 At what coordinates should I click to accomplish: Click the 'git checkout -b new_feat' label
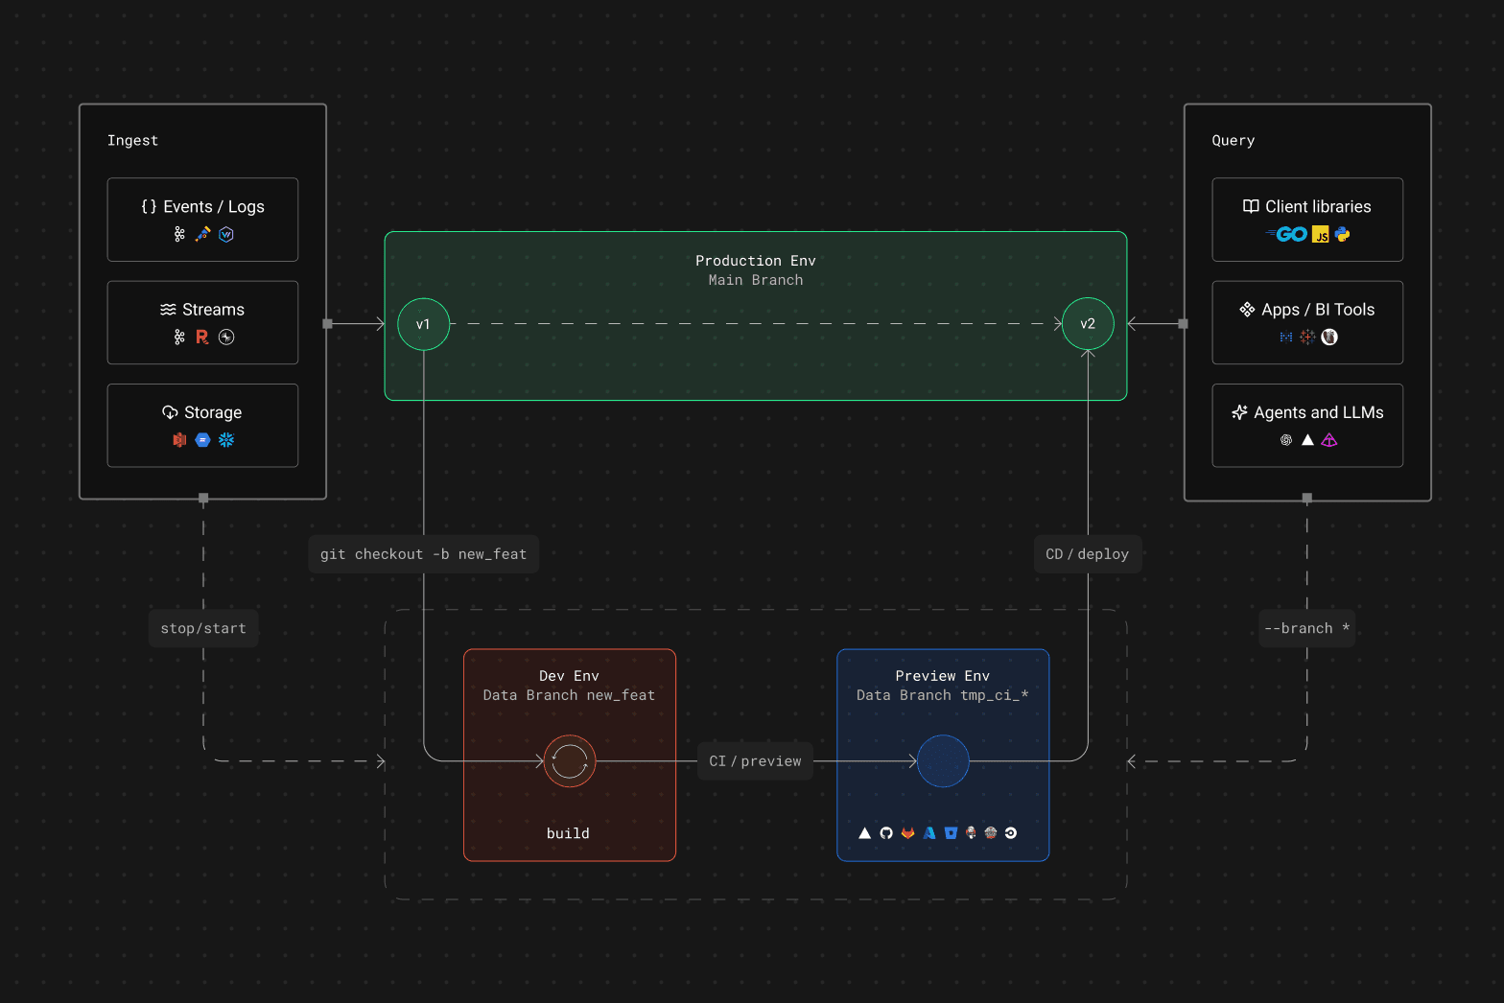coord(423,554)
